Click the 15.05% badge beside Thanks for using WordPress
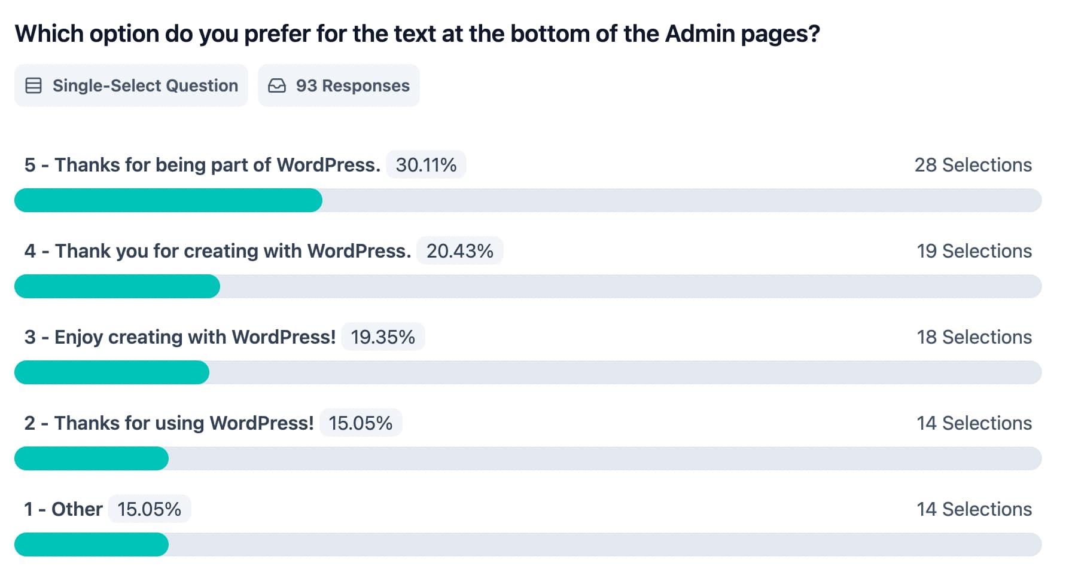Screen dimensions: 1066x569 361,423
